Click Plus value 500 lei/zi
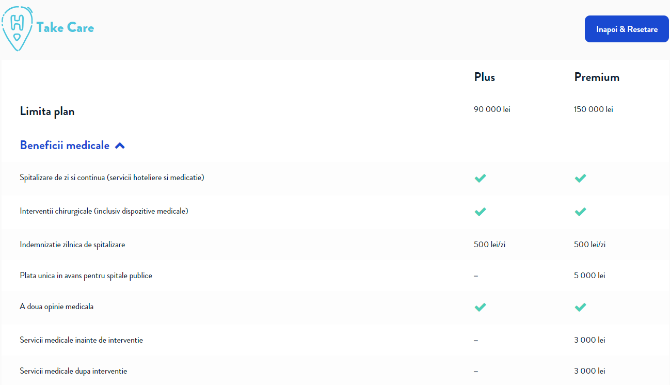The height and width of the screenshot is (385, 670). point(489,245)
